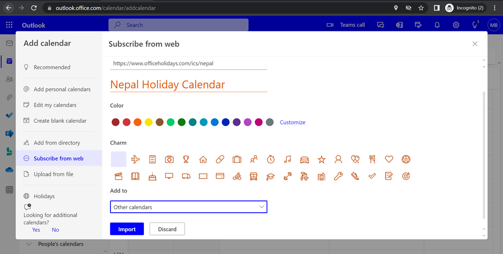503x254 pixels.
Task: Focus the Outlook Search box
Action: point(179,25)
